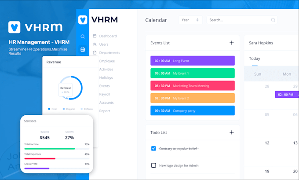Select calendar day 05

(267, 115)
